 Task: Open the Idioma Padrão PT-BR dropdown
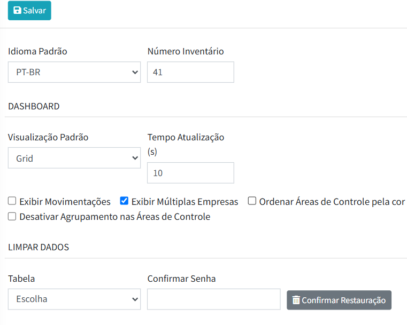click(74, 73)
